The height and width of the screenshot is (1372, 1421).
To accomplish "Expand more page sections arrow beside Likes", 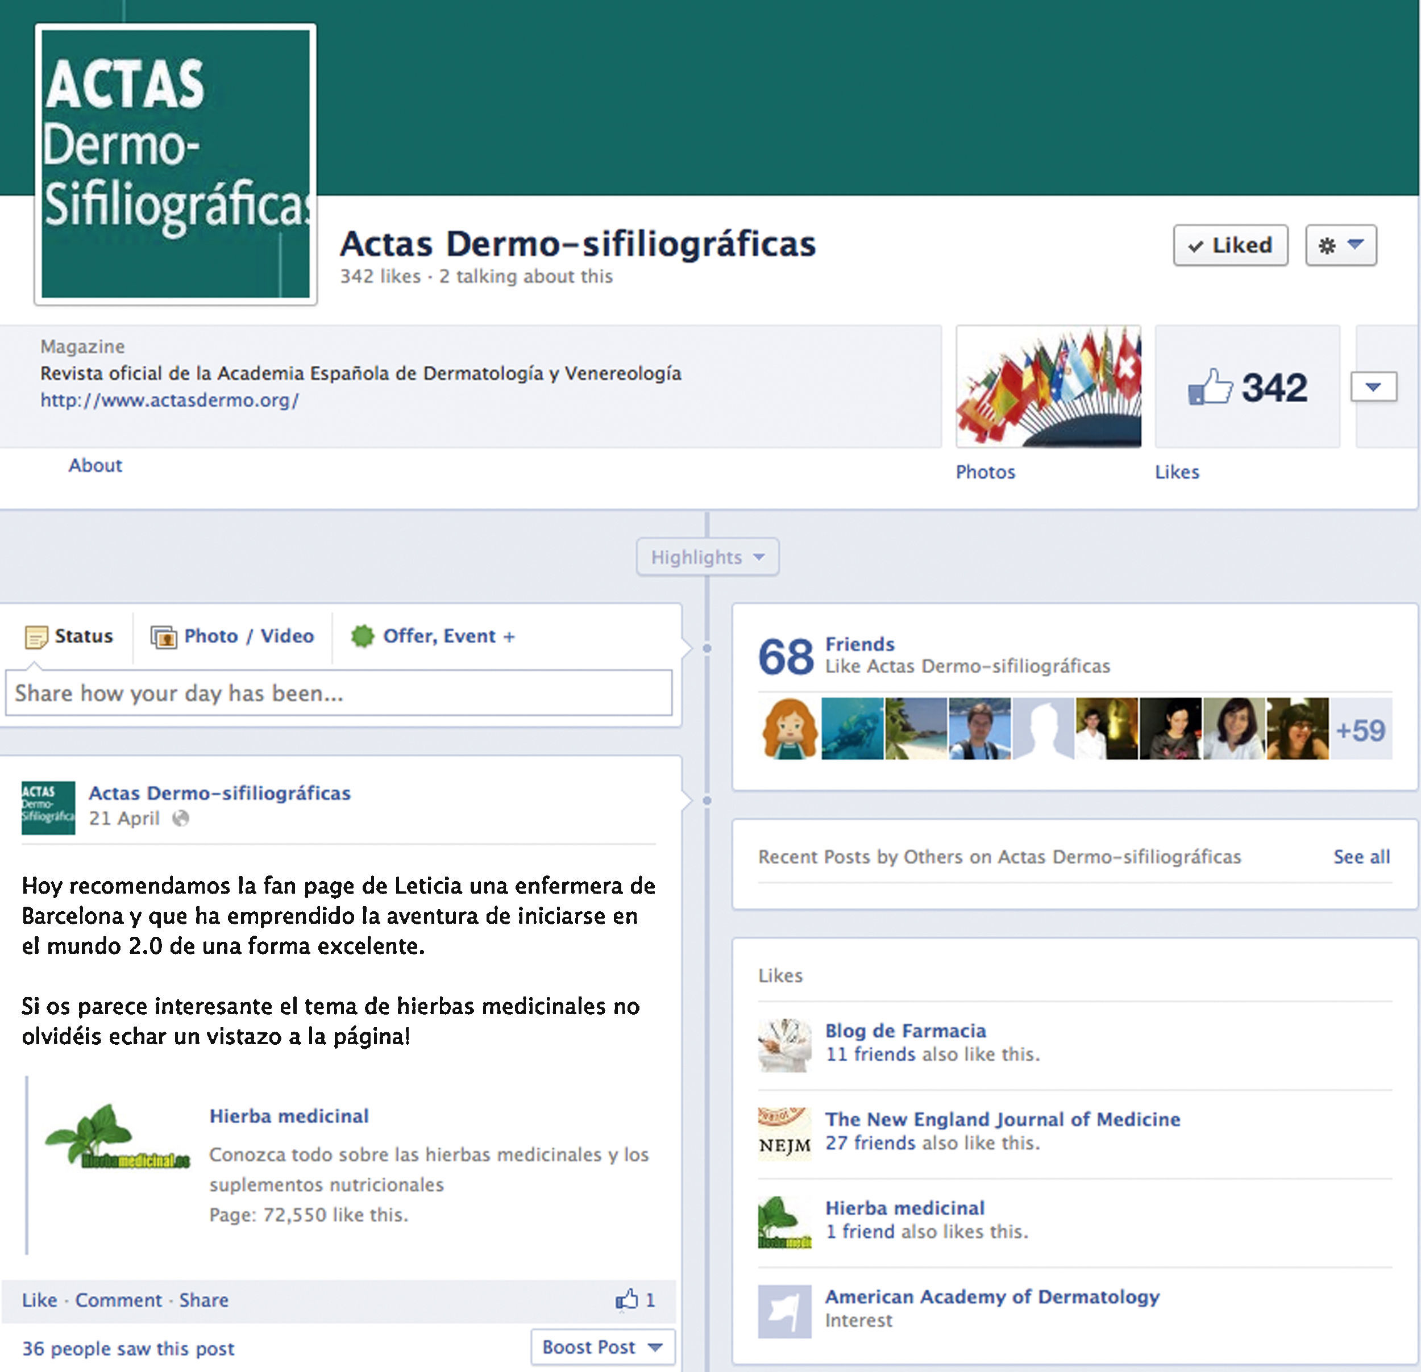I will tap(1373, 387).
